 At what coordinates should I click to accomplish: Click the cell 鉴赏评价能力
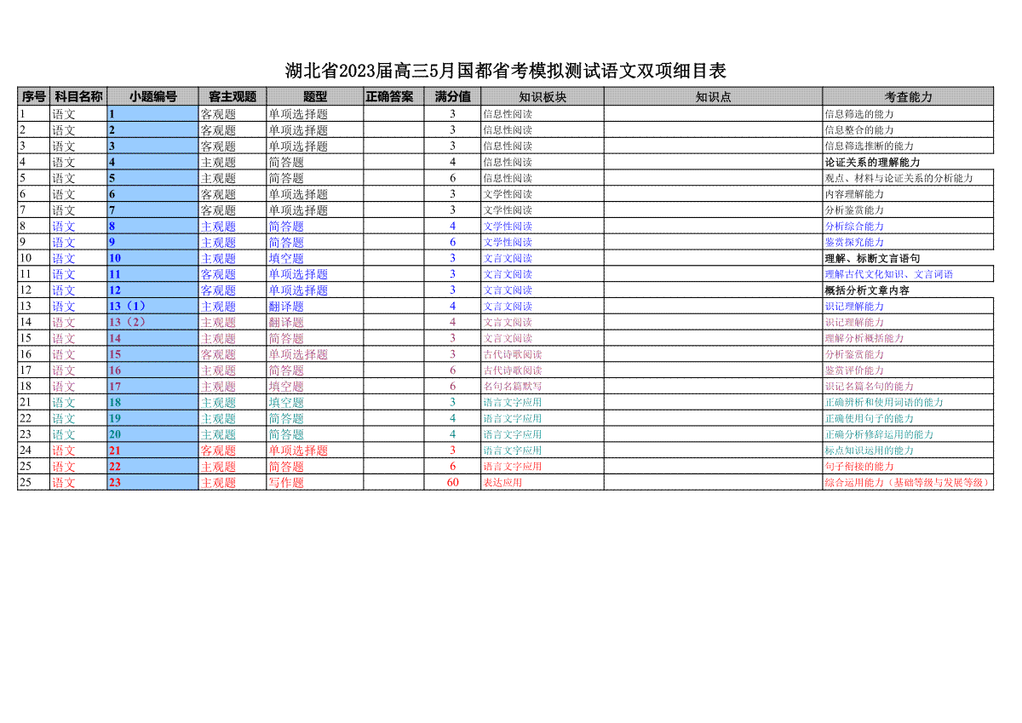908,370
